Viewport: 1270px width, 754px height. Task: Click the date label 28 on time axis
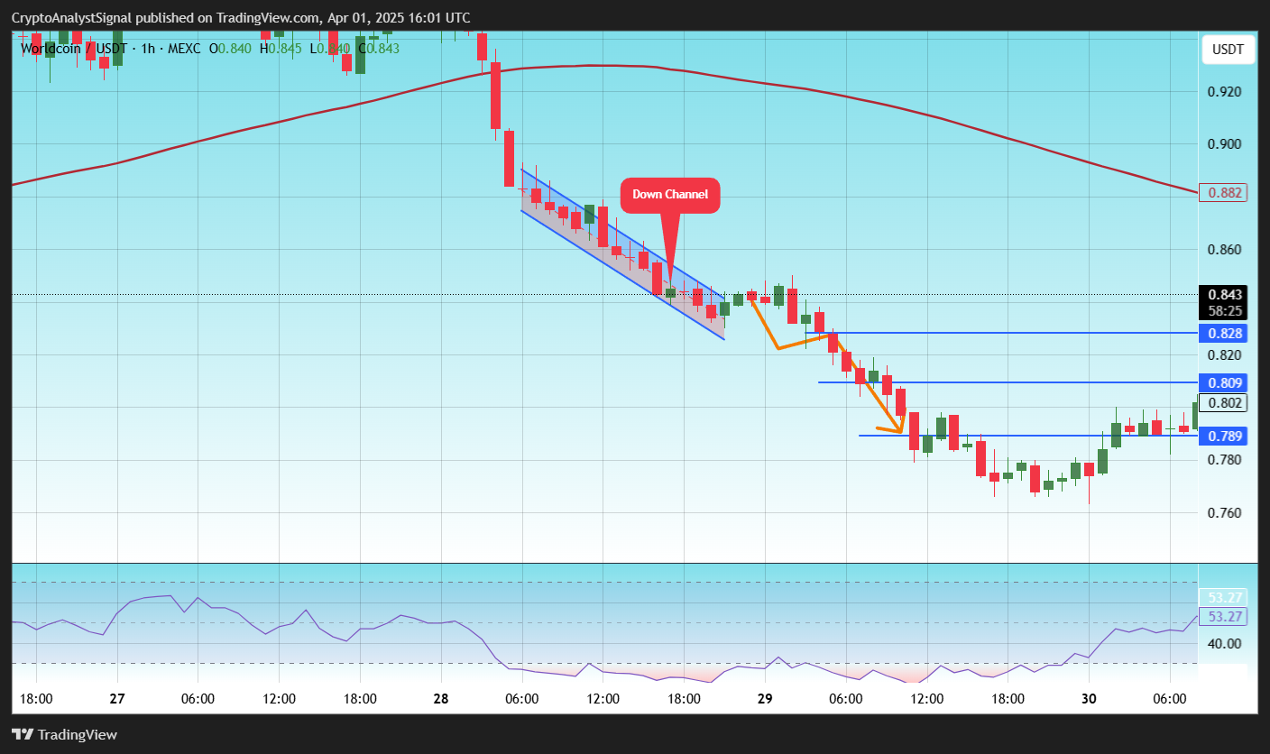pos(441,699)
